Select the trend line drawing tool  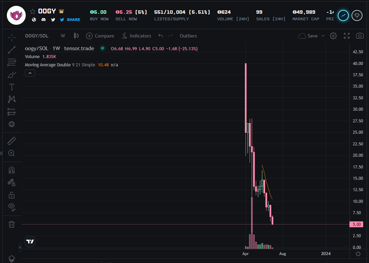[12, 50]
